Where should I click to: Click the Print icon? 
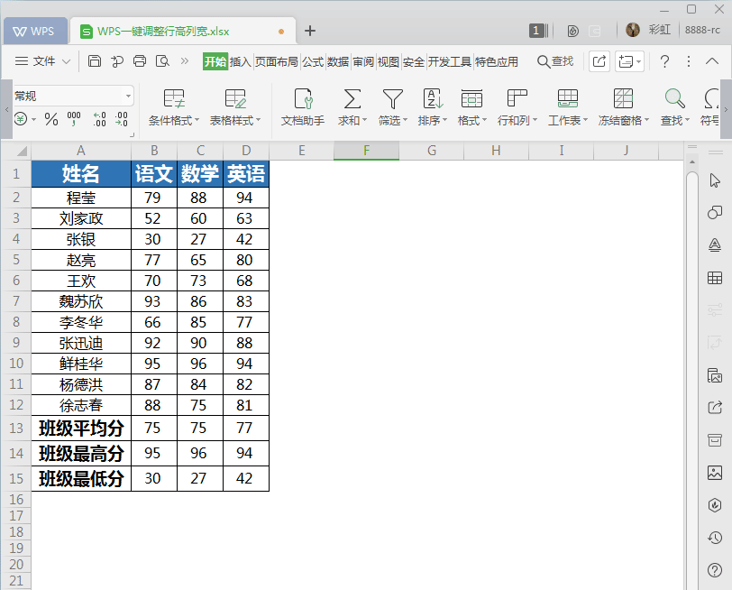click(x=140, y=61)
